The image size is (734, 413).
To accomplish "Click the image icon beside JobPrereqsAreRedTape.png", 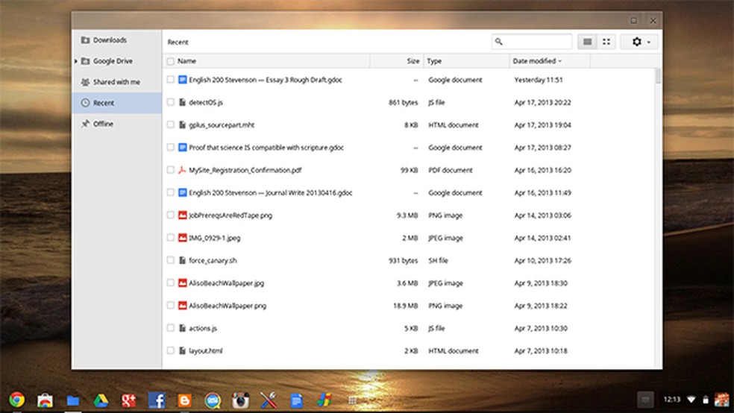I will point(182,215).
